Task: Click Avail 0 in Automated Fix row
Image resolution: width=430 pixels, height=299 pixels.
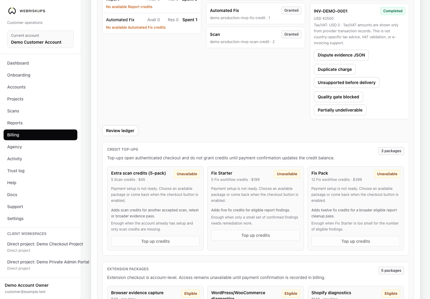Action: [153, 20]
